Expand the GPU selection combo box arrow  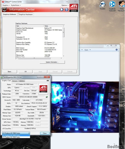(x=29, y=133)
